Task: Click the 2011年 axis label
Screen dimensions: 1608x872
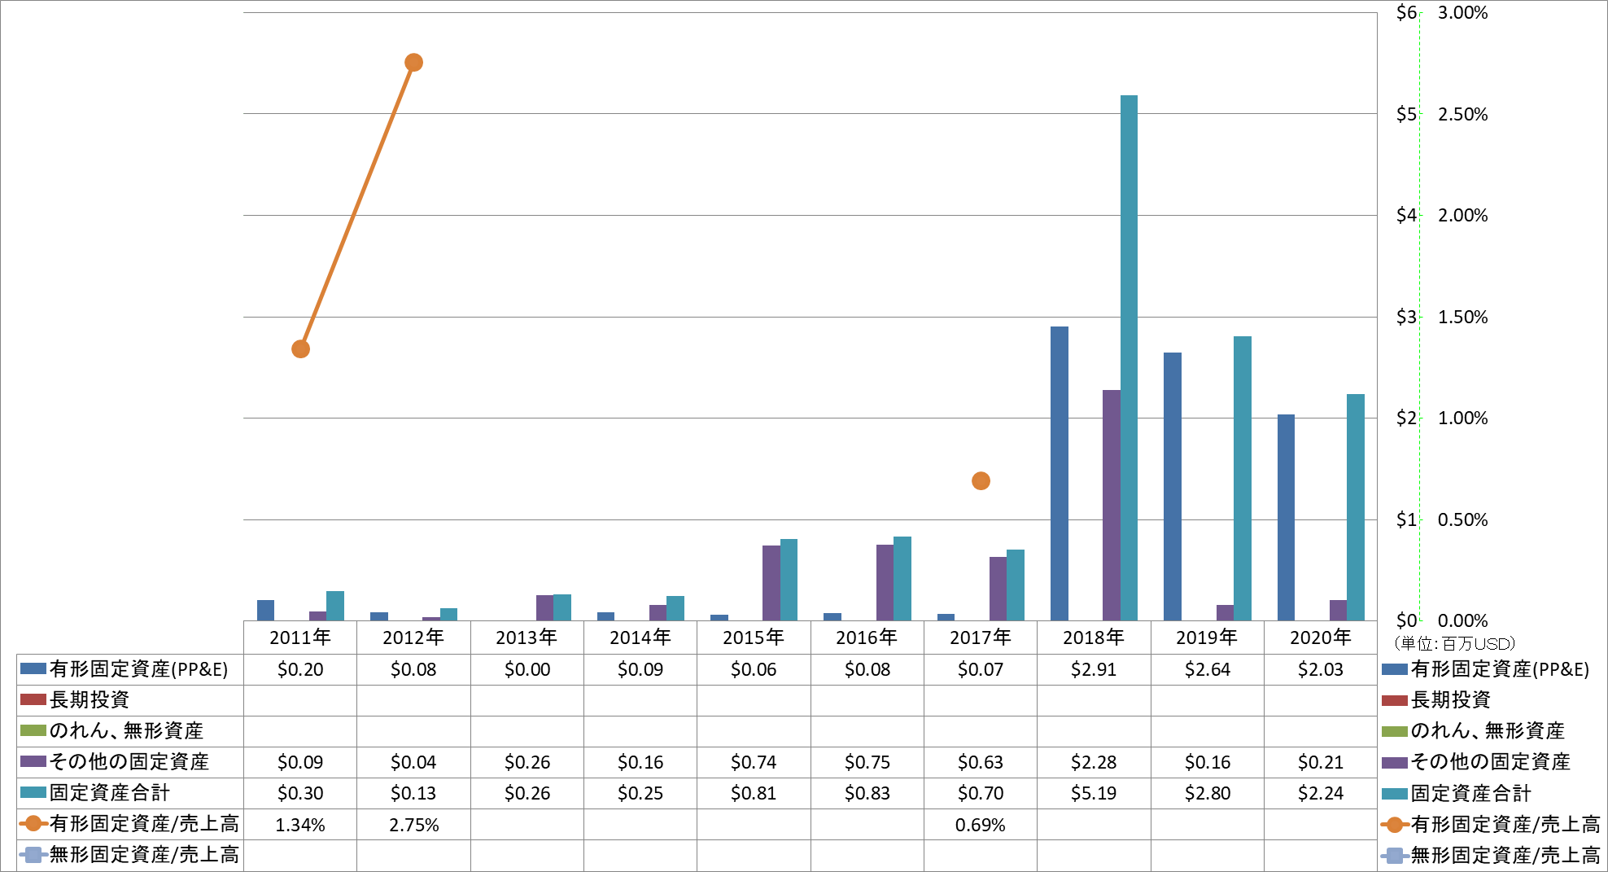Action: (300, 637)
